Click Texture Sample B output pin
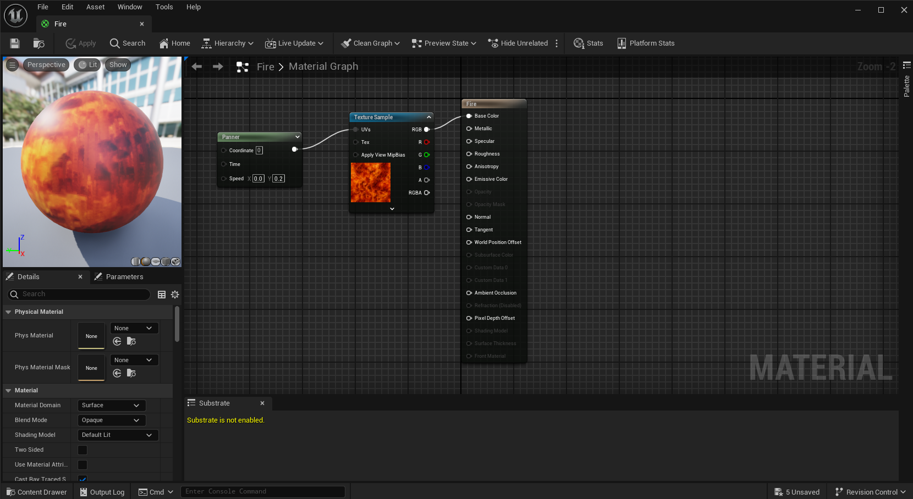 pos(427,168)
